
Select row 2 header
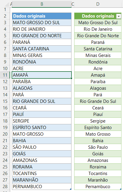click(x=5, y=16)
